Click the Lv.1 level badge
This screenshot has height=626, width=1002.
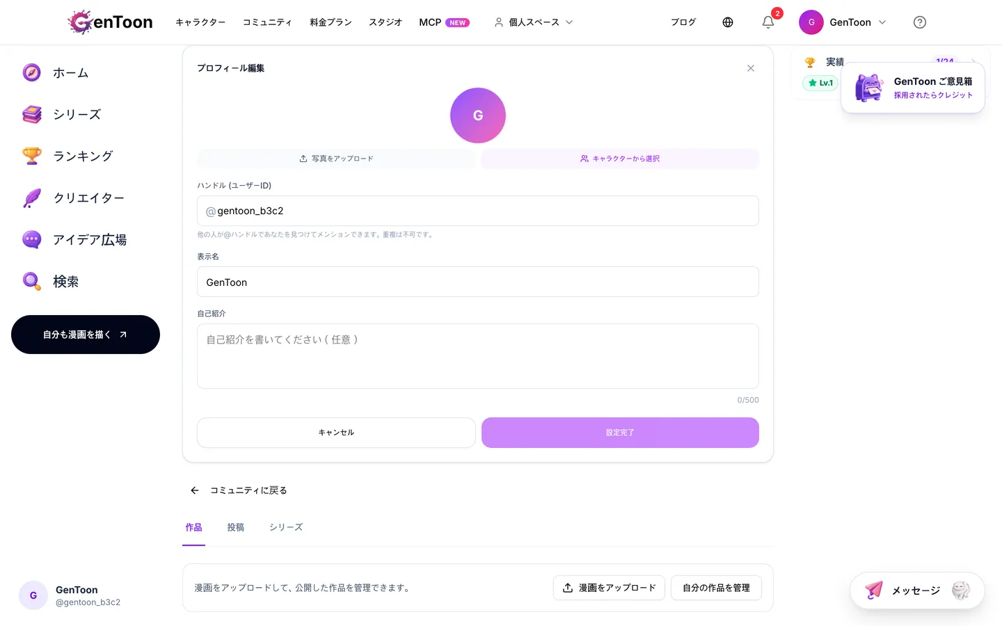click(820, 83)
